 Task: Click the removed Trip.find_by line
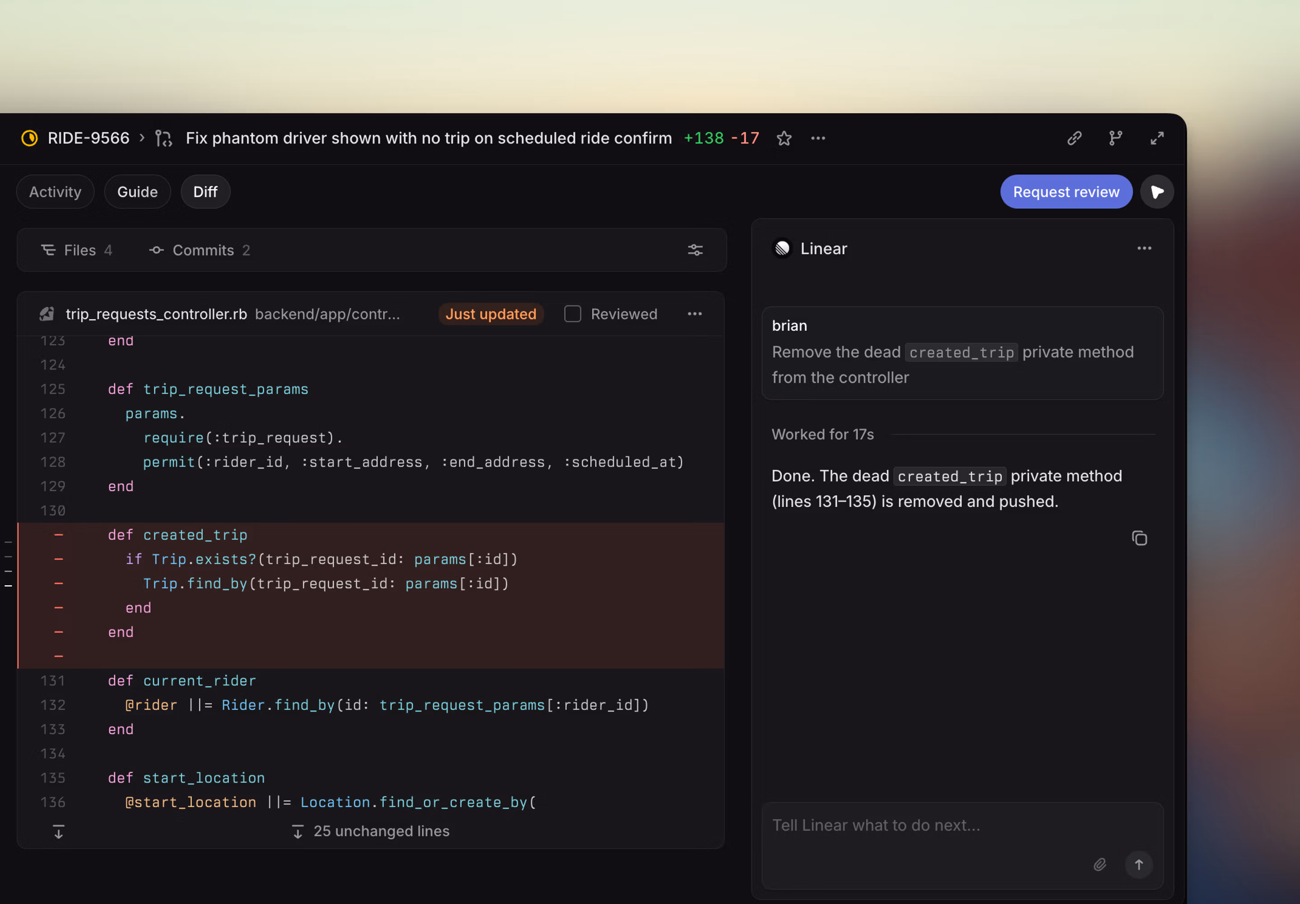point(371,584)
